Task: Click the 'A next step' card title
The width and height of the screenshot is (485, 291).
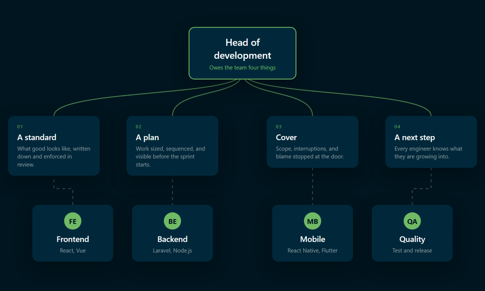Action: point(415,137)
